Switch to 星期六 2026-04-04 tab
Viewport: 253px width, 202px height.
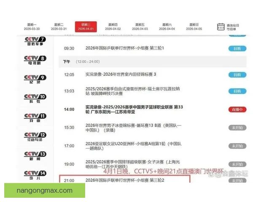167,27
